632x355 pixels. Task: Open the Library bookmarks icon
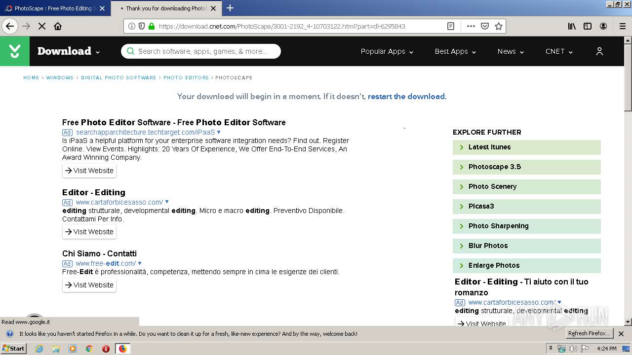click(572, 26)
